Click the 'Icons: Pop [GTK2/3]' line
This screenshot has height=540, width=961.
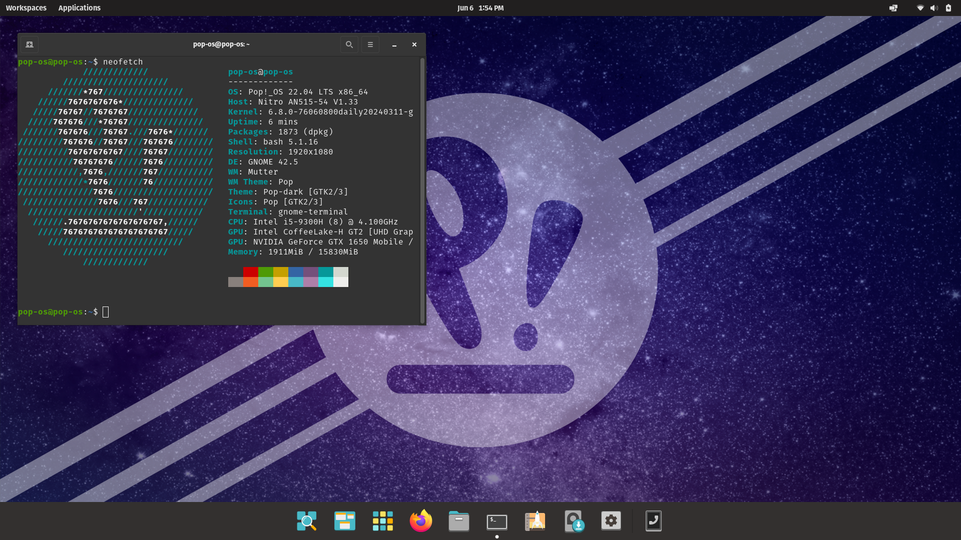pyautogui.click(x=276, y=202)
